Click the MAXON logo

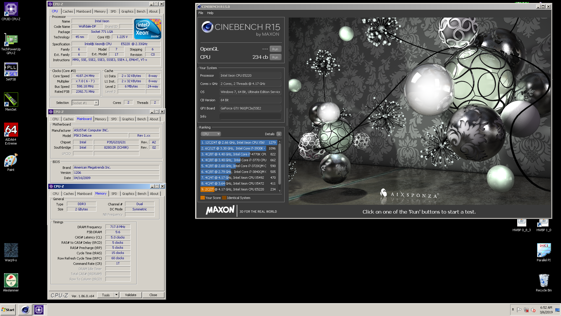coord(220,210)
